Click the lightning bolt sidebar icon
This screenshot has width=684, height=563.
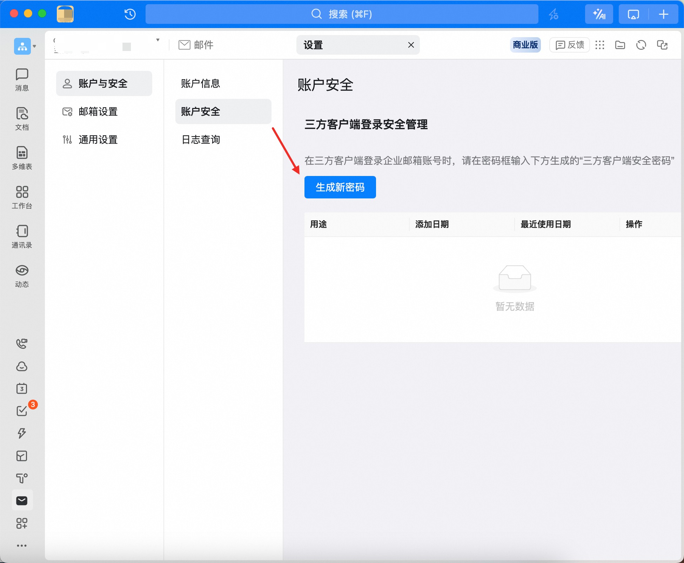tap(22, 433)
